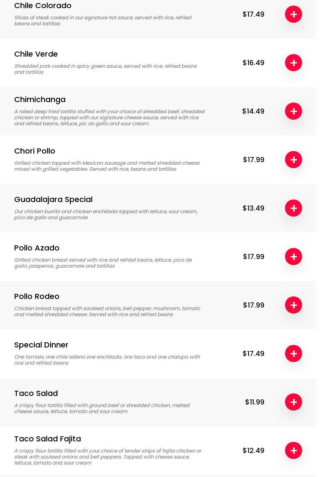Click the plus icon for Special Dinner

[294, 353]
